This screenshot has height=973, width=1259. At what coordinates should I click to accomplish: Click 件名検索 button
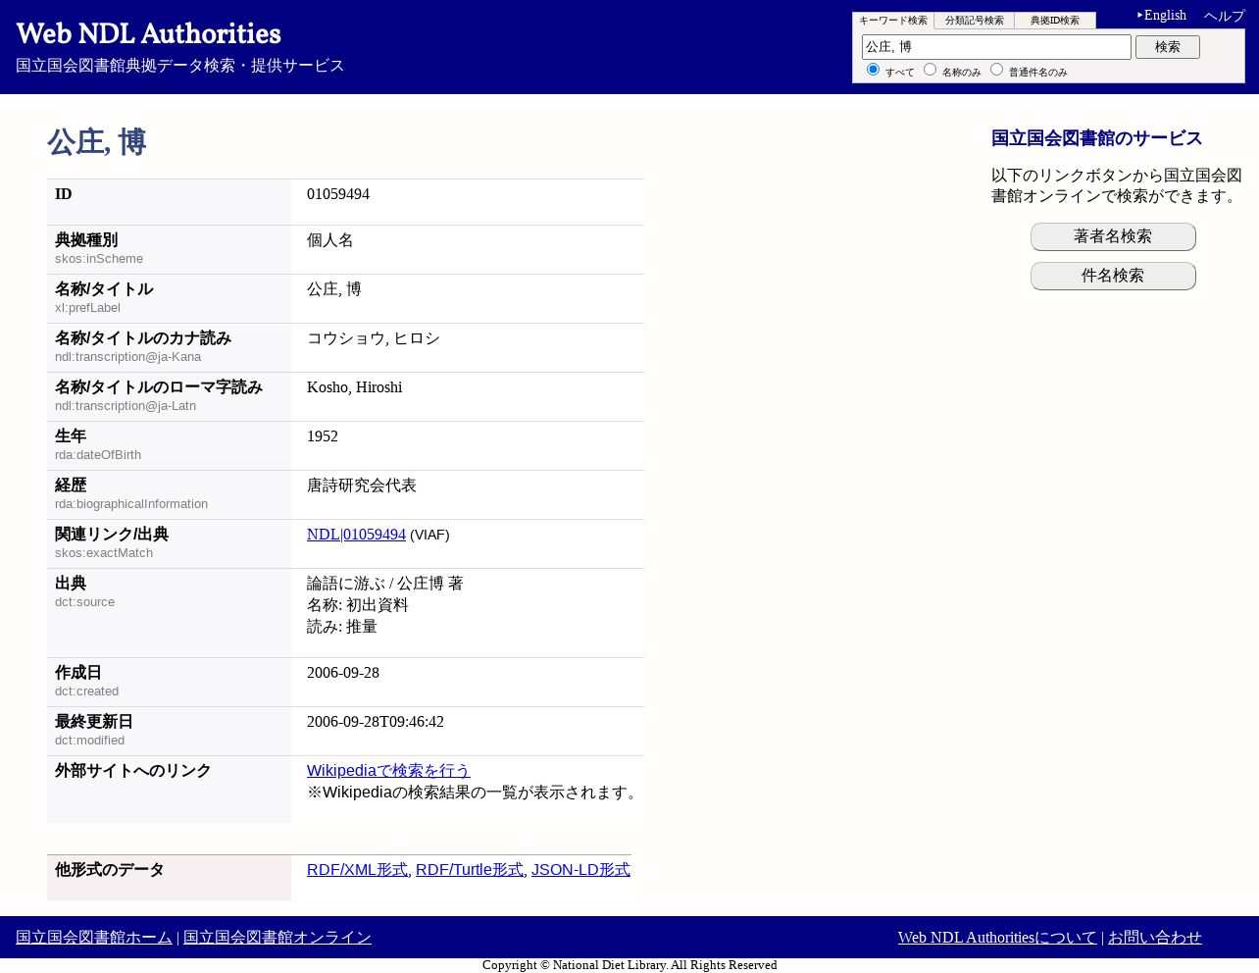(1113, 276)
